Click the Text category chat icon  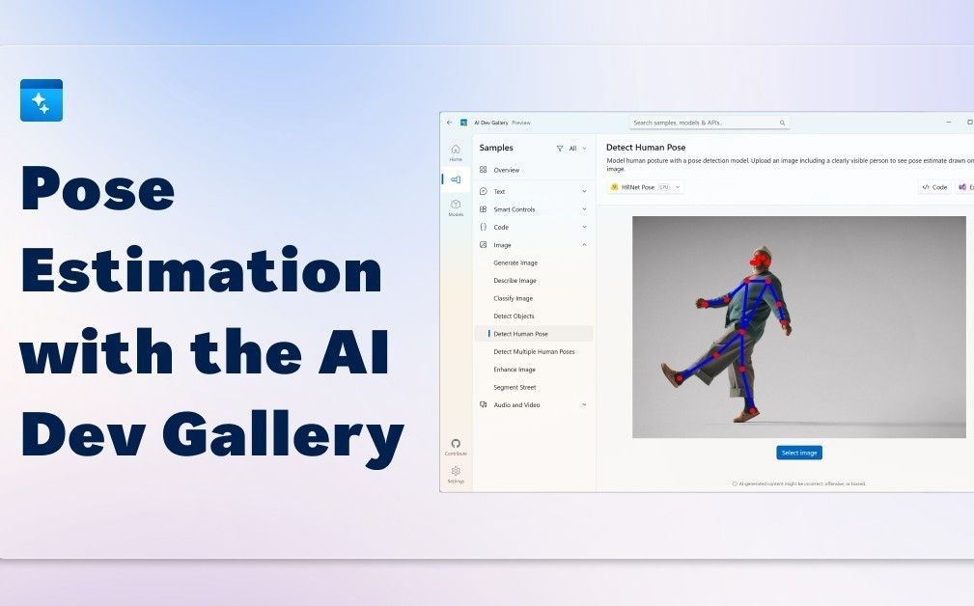coord(484,191)
